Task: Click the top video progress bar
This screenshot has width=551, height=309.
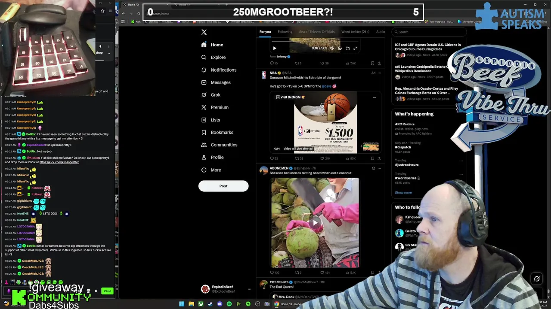Action: click(315, 42)
